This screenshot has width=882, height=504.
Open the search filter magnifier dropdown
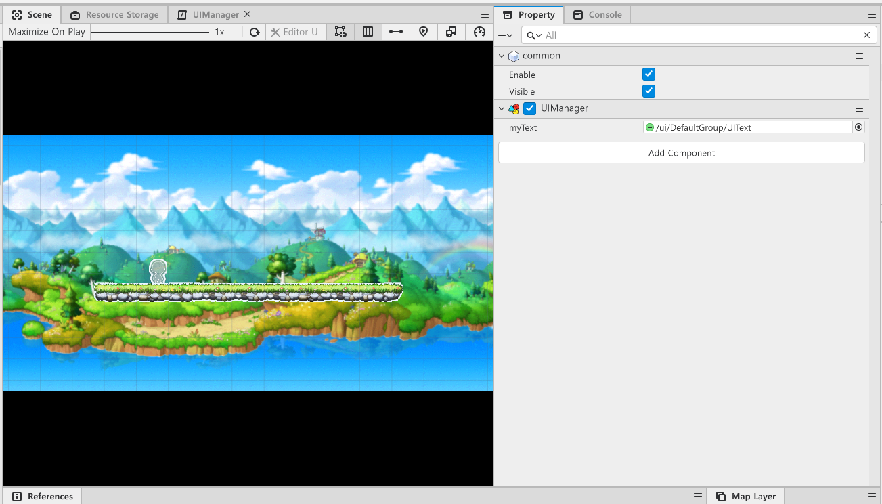click(x=534, y=35)
